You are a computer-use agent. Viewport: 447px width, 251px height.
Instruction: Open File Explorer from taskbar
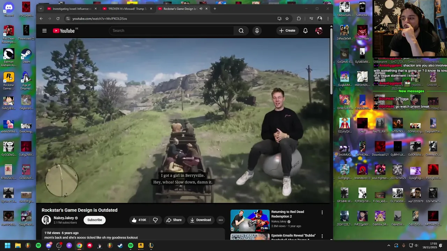click(18, 245)
